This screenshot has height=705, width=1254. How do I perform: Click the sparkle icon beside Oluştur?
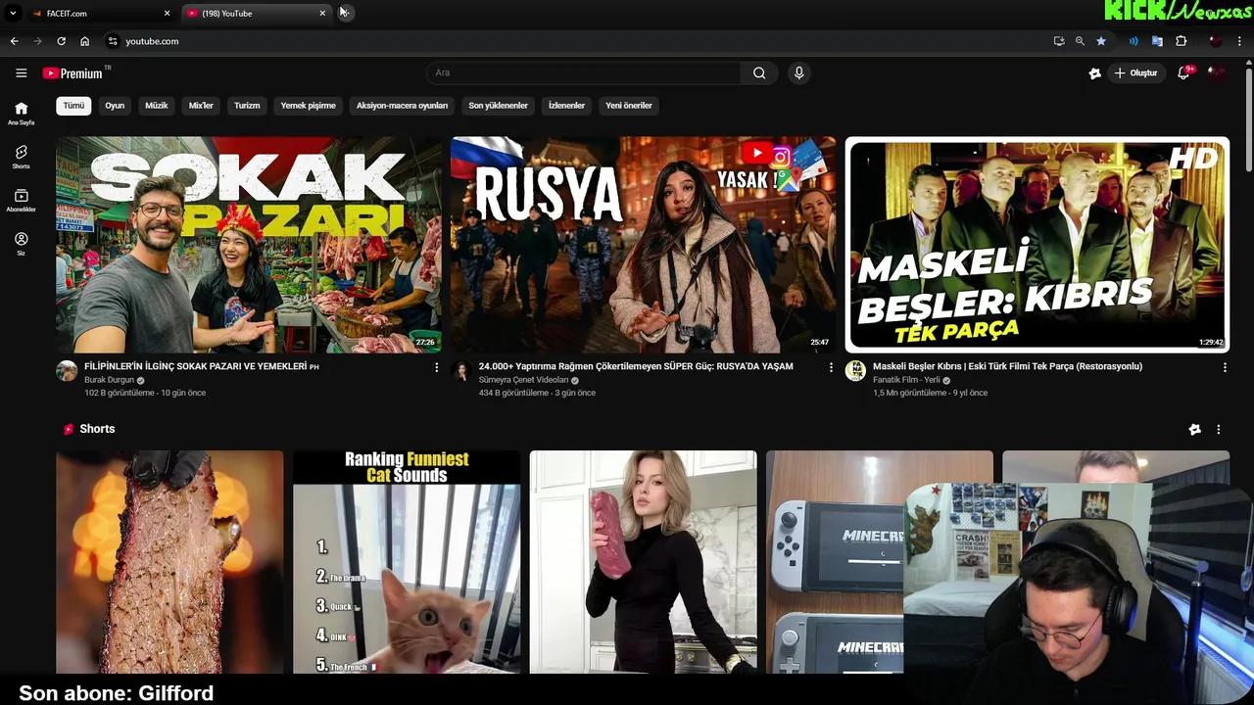[1095, 73]
